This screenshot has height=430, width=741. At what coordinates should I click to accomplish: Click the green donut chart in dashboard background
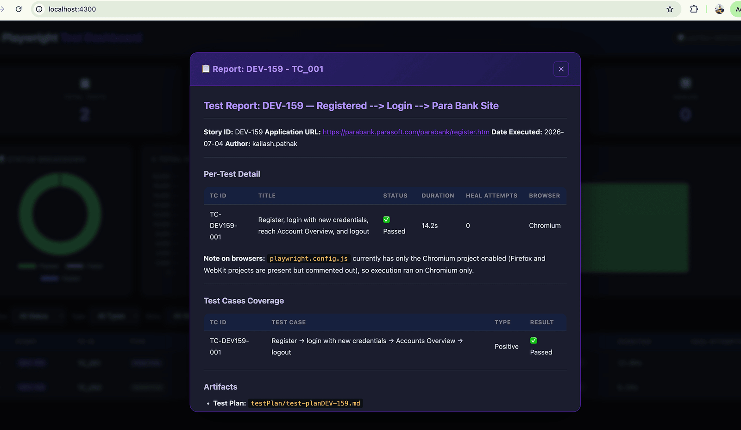click(x=60, y=214)
